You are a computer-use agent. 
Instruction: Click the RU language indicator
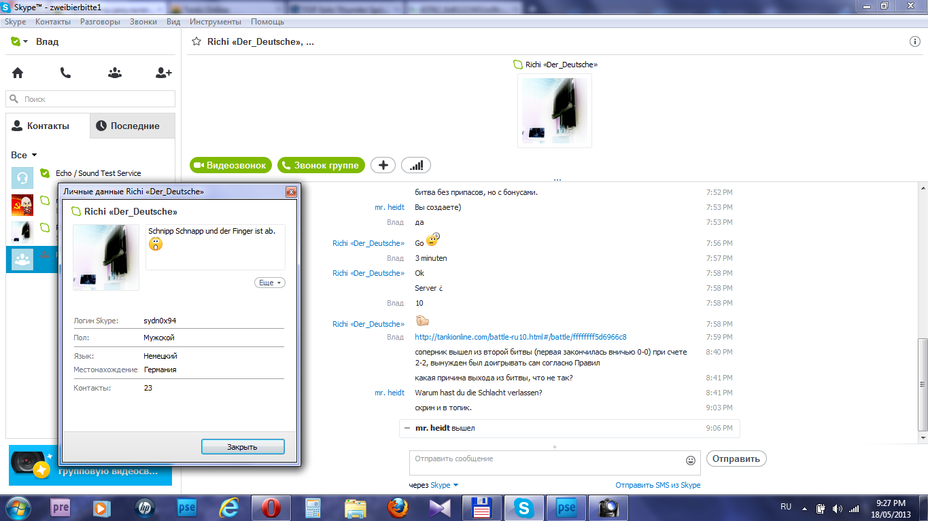tap(786, 507)
